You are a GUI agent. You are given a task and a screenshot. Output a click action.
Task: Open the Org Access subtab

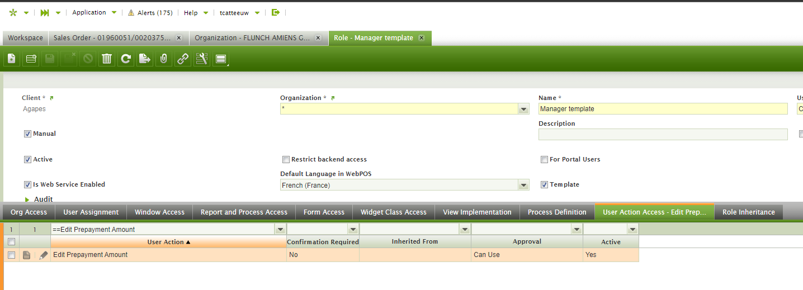tap(29, 212)
